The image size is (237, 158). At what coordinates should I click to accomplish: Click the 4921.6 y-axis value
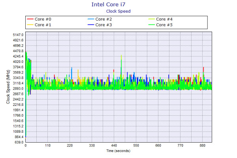tap(18, 40)
